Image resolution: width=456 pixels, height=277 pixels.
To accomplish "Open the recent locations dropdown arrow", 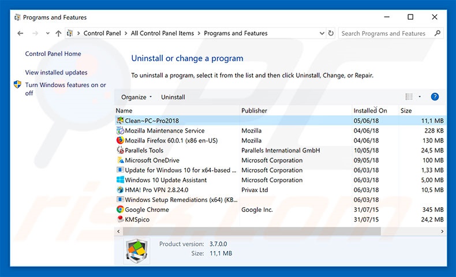I will [x=48, y=33].
